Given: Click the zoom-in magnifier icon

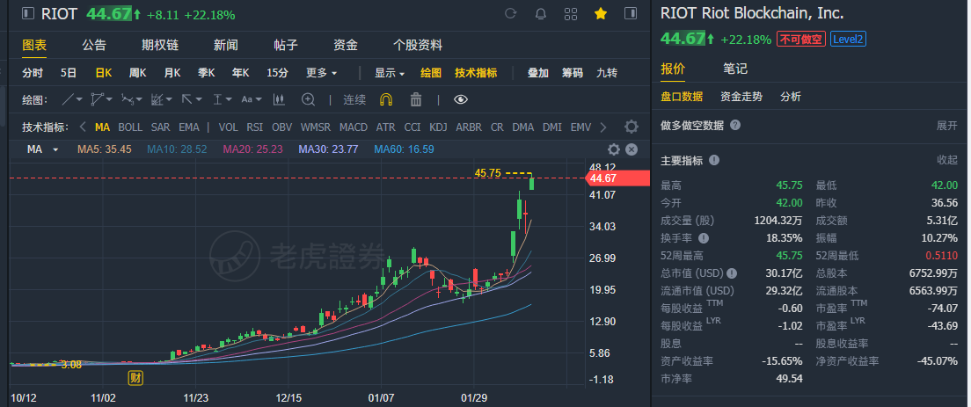Looking at the screenshot, I should (x=308, y=99).
